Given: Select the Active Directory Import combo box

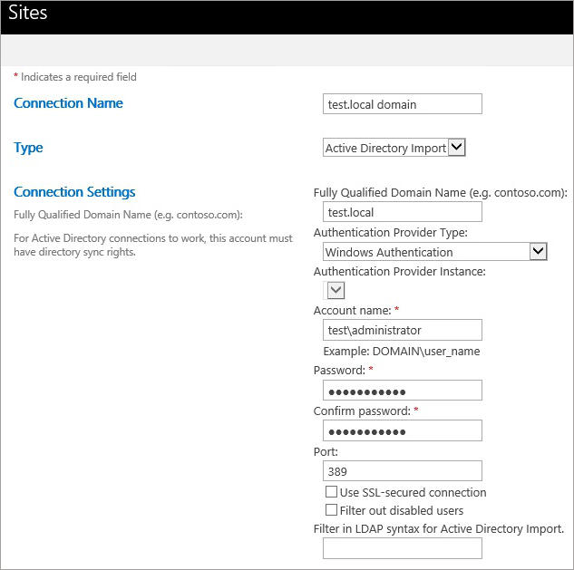Looking at the screenshot, I should pos(394,147).
